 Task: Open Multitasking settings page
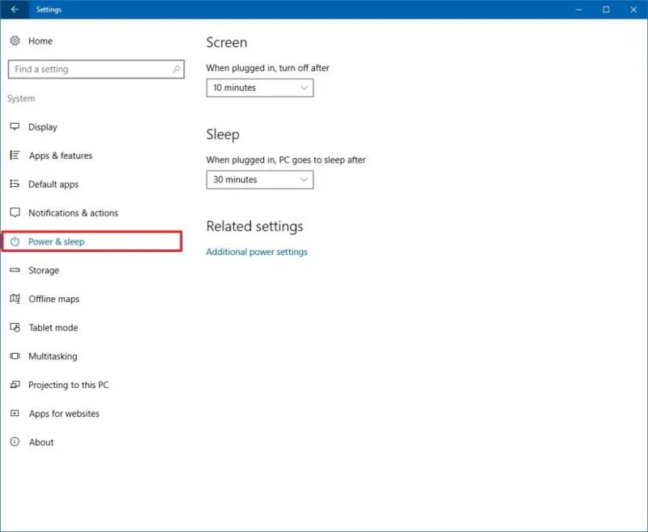coord(53,356)
